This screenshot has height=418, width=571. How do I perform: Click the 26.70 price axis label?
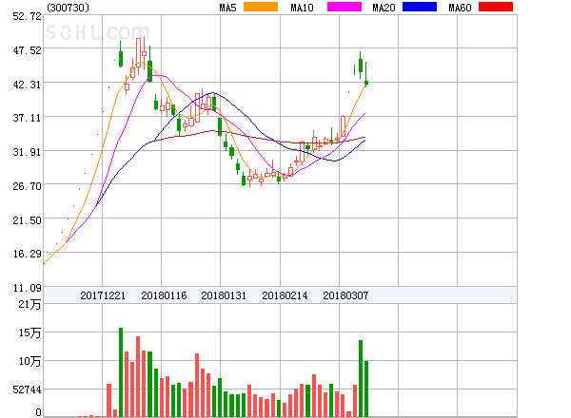(x=27, y=186)
